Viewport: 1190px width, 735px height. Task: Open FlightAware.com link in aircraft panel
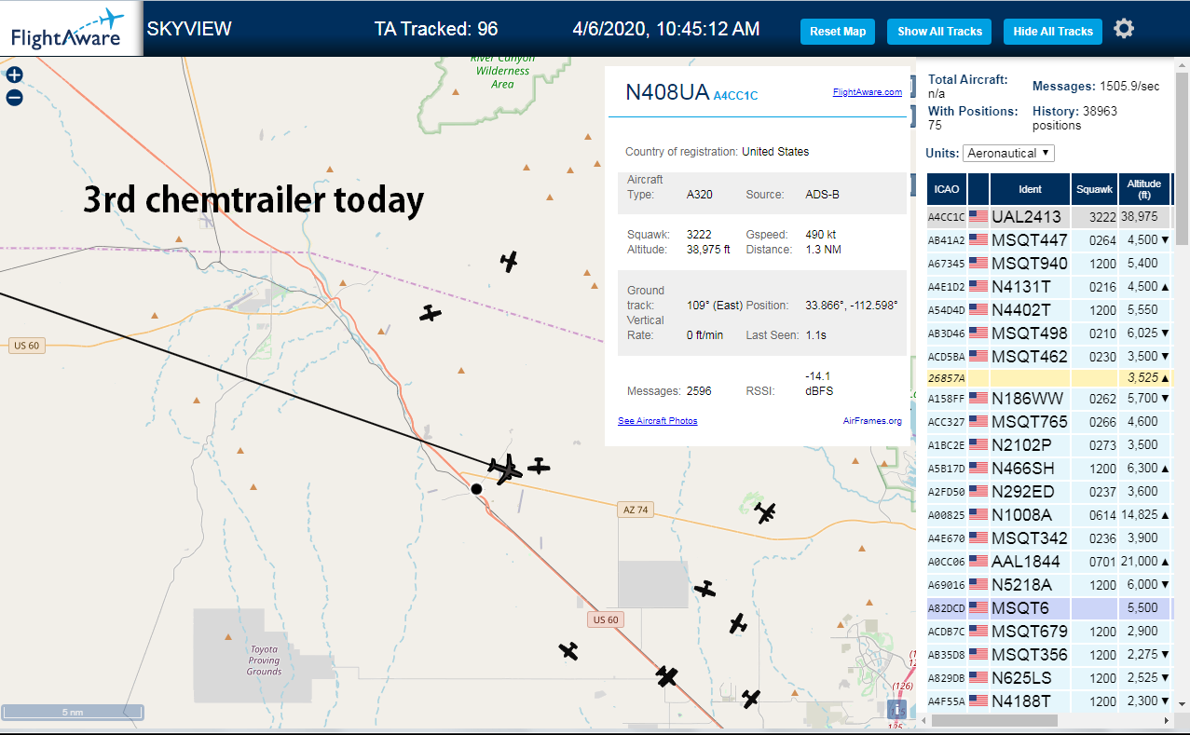(867, 91)
